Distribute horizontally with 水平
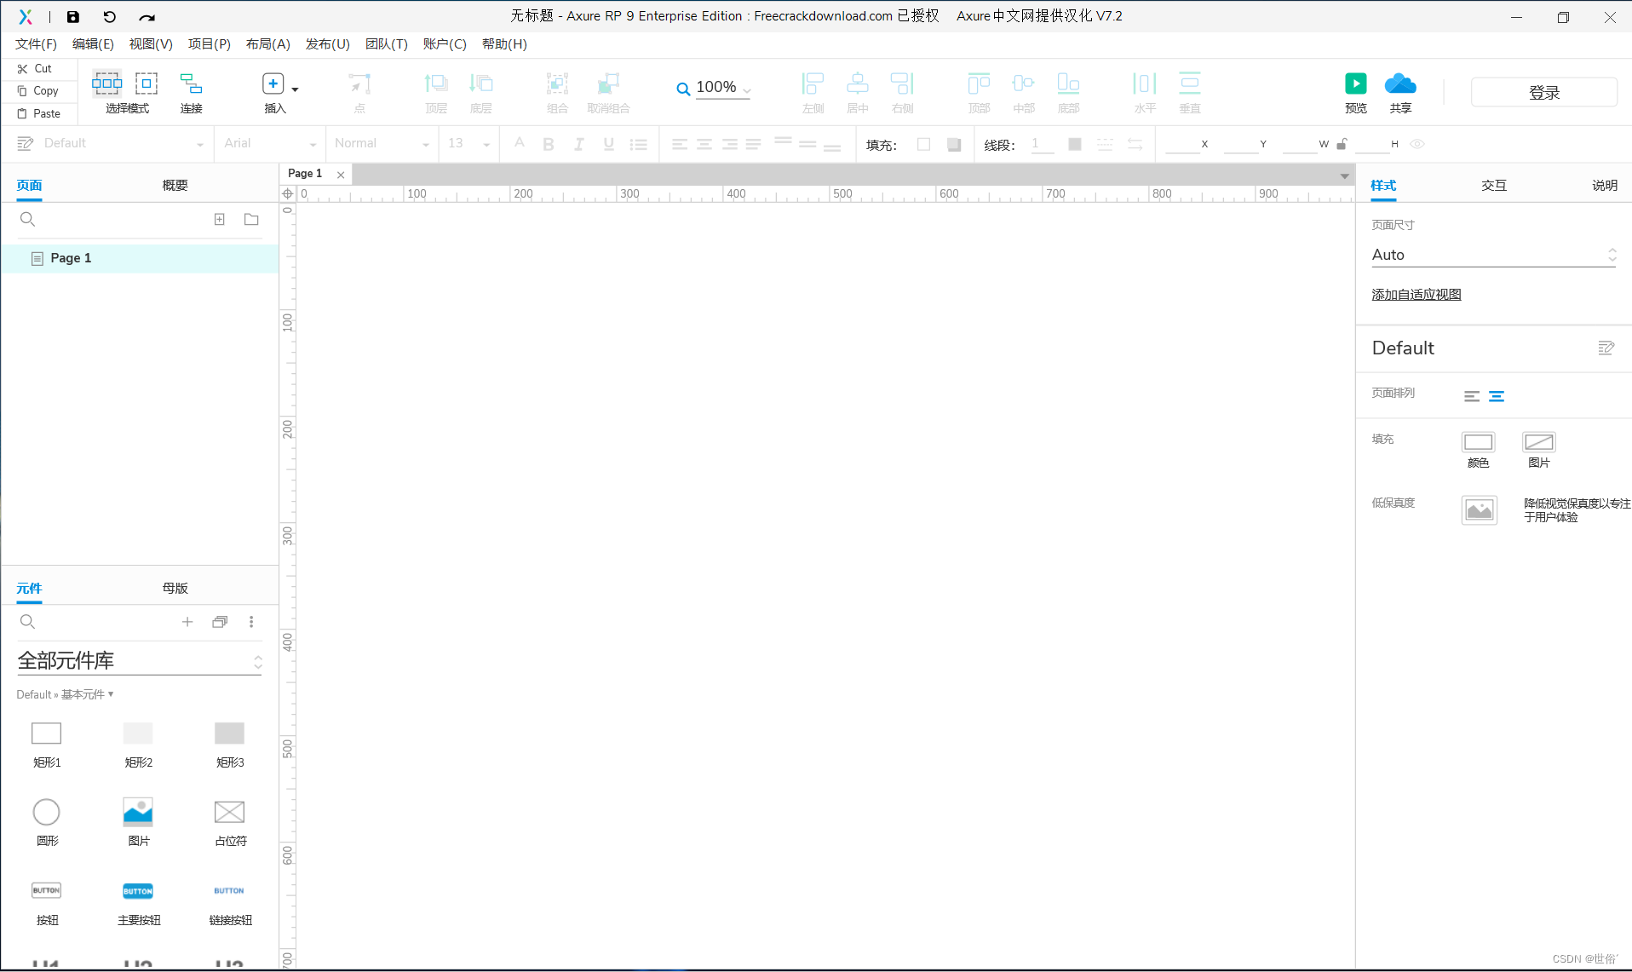1632x972 pixels. [1145, 92]
